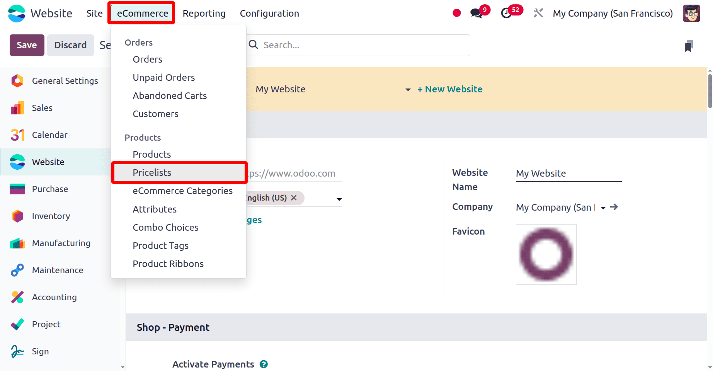Open Inventory settings in the sidebar
Image resolution: width=713 pixels, height=371 pixels.
click(x=56, y=216)
